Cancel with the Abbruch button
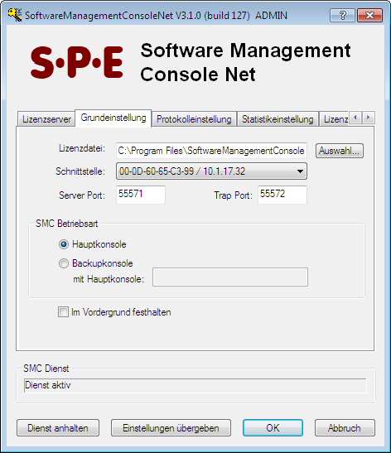Screen dimensions: 391x453 345,428
